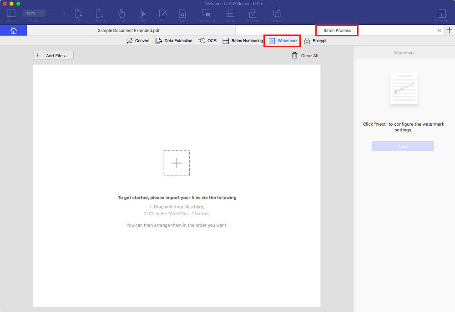Close the Batch Process tab
The image size is (455, 312).
pos(439,30)
